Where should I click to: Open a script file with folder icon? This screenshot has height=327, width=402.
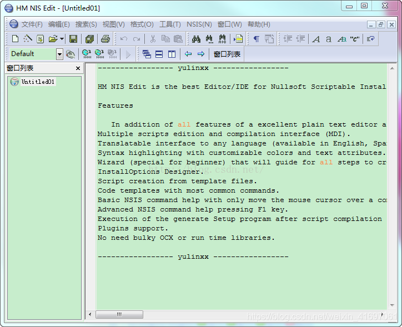(53, 39)
